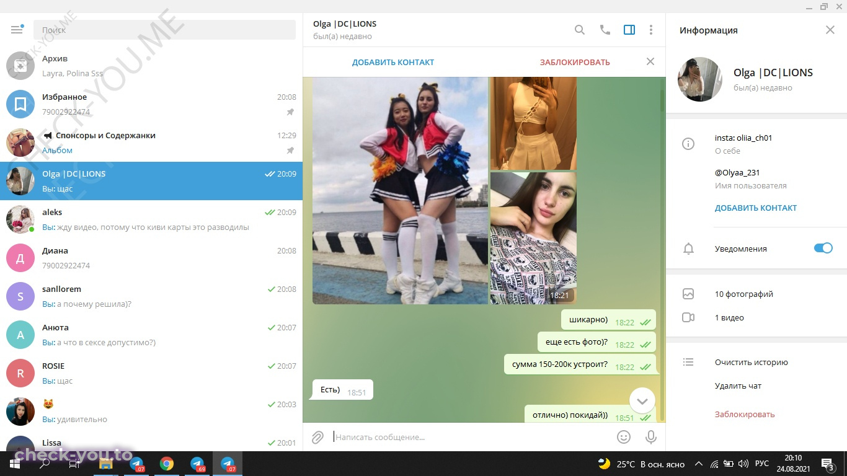Close the Информация panel
The height and width of the screenshot is (476, 847).
(830, 30)
